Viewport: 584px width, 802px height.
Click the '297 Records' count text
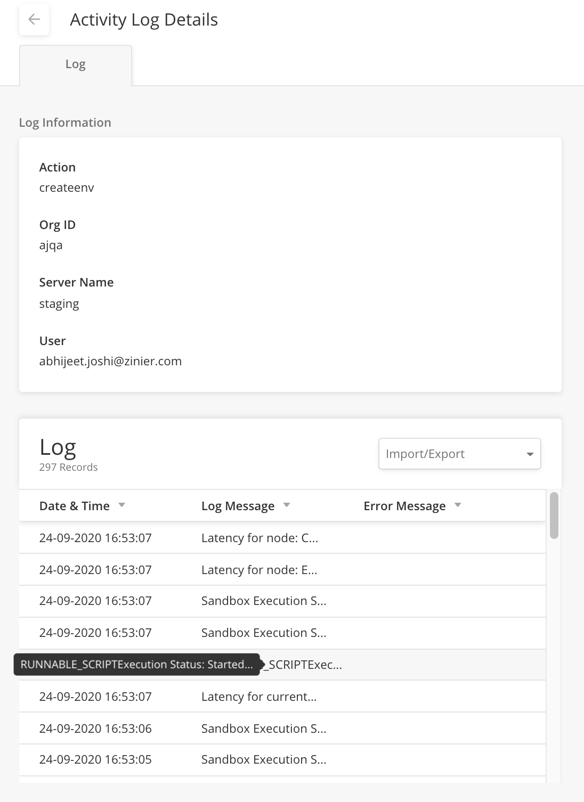pyautogui.click(x=68, y=468)
